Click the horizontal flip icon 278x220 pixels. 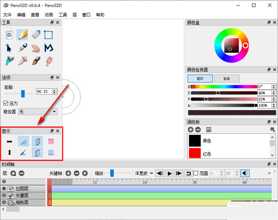[9, 141]
